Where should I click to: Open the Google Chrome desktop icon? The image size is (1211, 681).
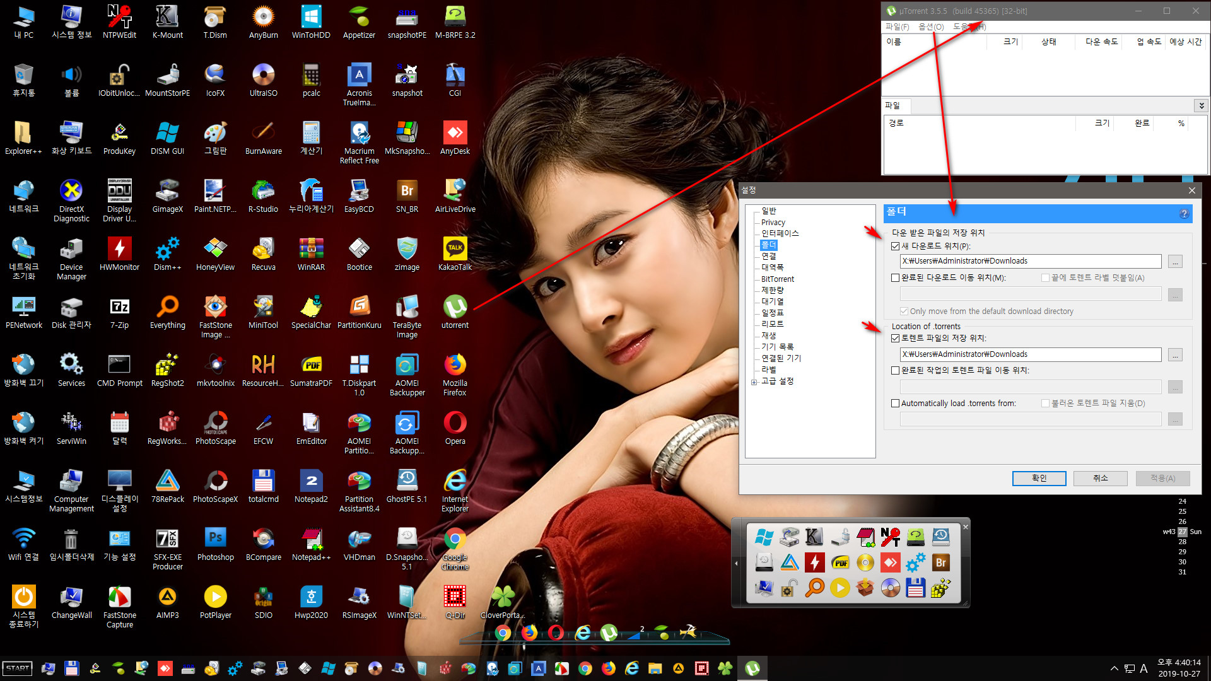coord(455,549)
